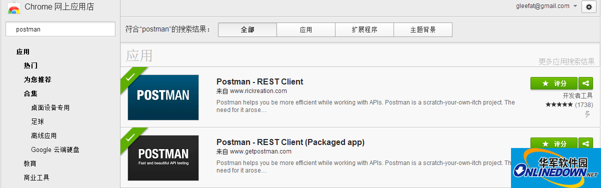Select 桌面设备专用 in the sidebar
This screenshot has height=188, width=601.
[50, 107]
